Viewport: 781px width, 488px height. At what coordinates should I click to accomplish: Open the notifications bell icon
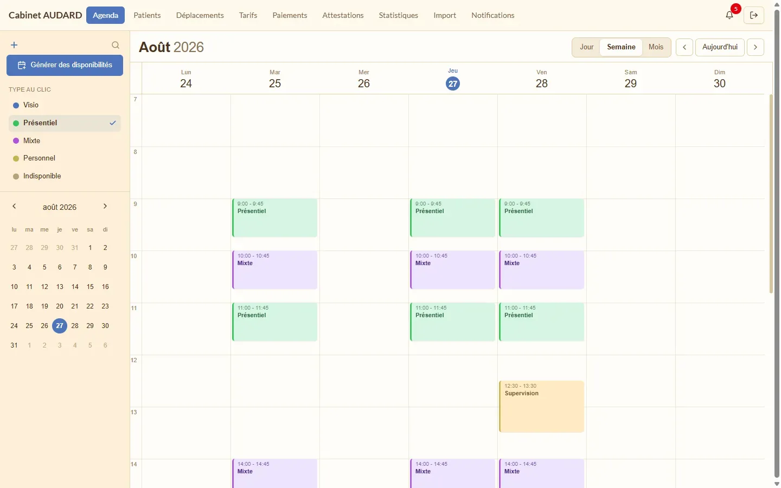[729, 15]
